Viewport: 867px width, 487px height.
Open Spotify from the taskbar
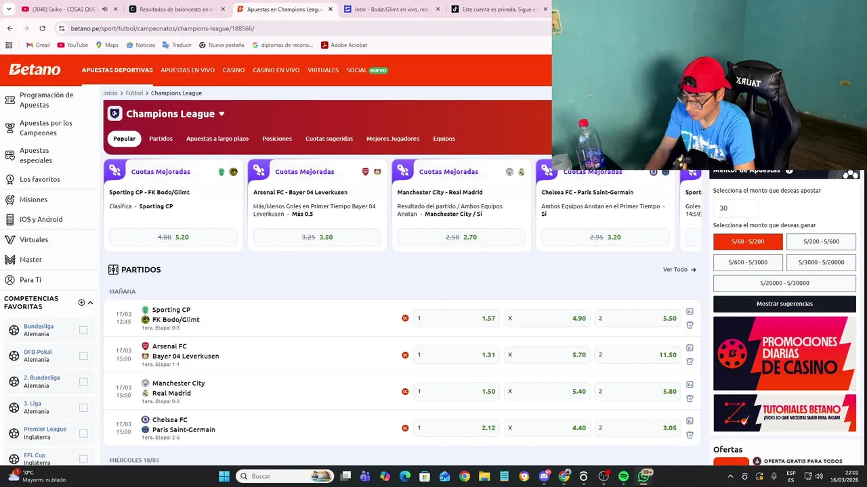tap(623, 476)
